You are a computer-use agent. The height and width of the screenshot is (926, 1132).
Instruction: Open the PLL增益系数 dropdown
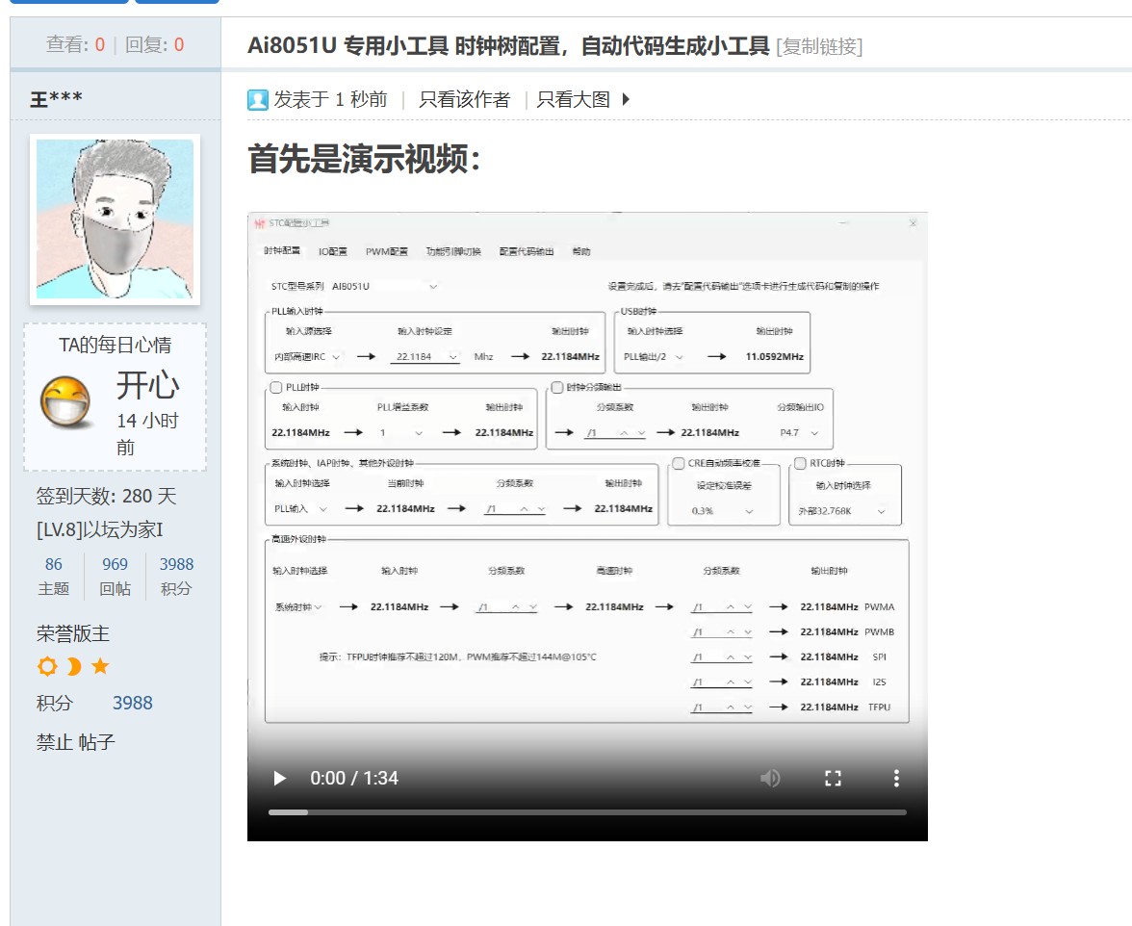(x=401, y=433)
